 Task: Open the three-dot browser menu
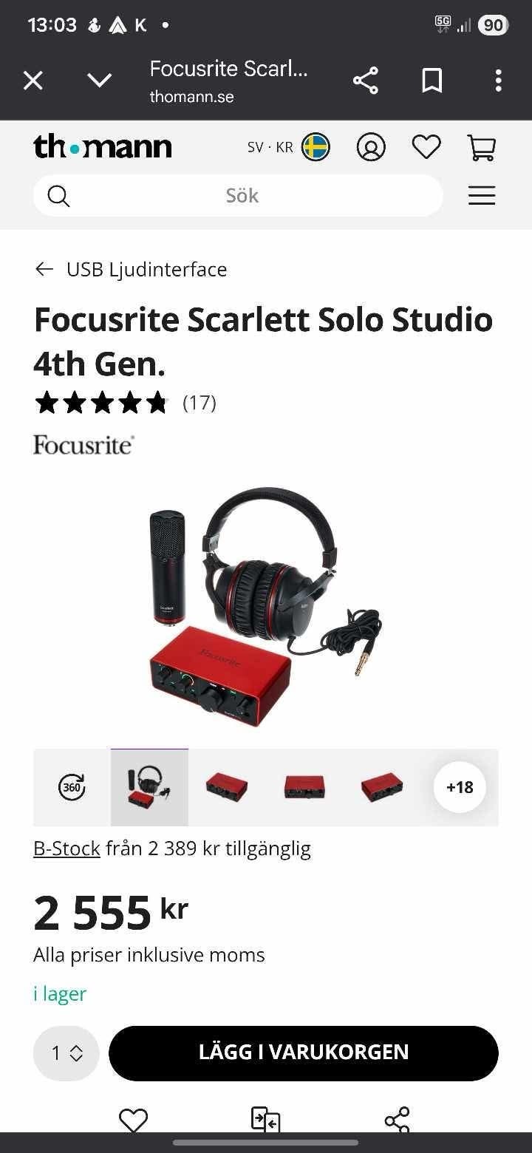click(499, 81)
